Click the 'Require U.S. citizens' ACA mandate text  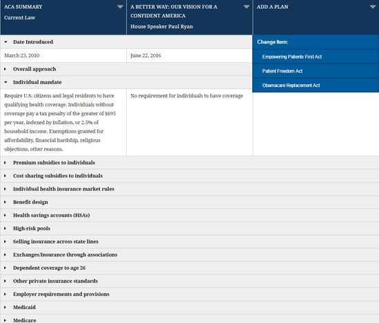click(x=60, y=122)
